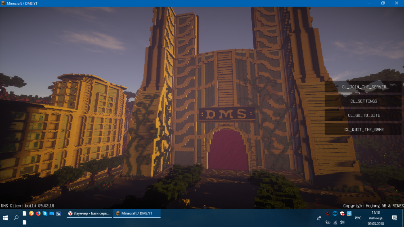404x227 pixels.
Task: Switch to the Yandex 'Лаунчер - Баги серв...' window
Action: [x=89, y=213]
